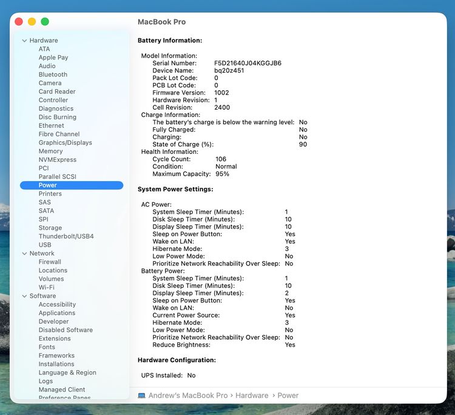The height and width of the screenshot is (415, 455).
Task: Click the laptop icon in path bar
Action: tap(141, 396)
